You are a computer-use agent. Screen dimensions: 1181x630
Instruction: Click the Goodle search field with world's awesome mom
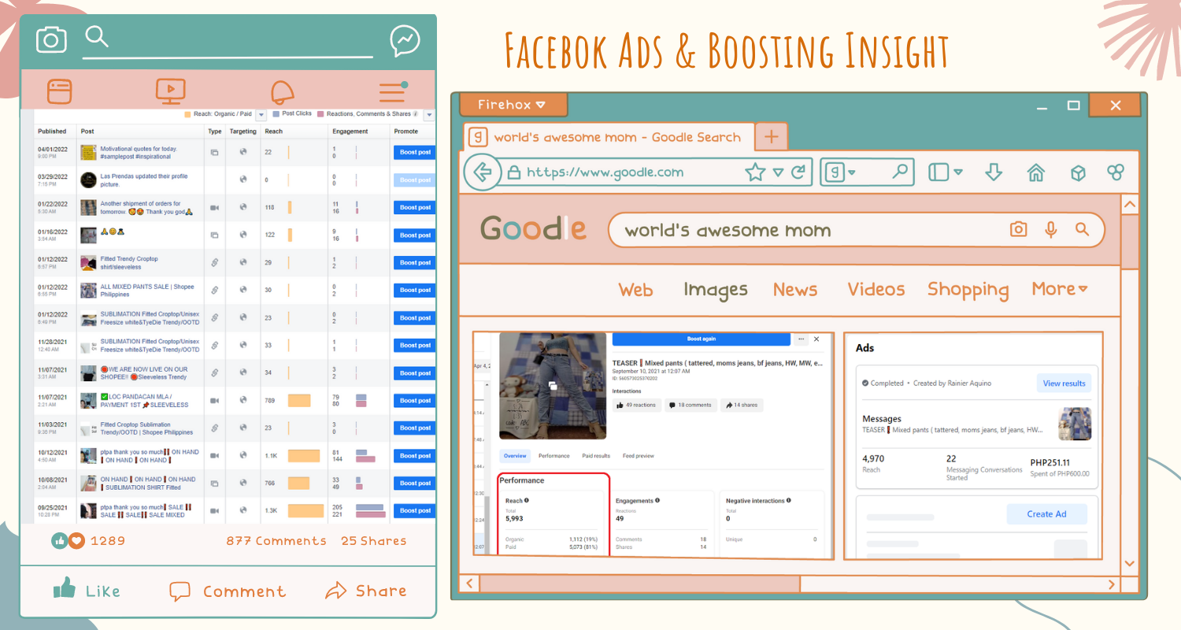pos(857,230)
